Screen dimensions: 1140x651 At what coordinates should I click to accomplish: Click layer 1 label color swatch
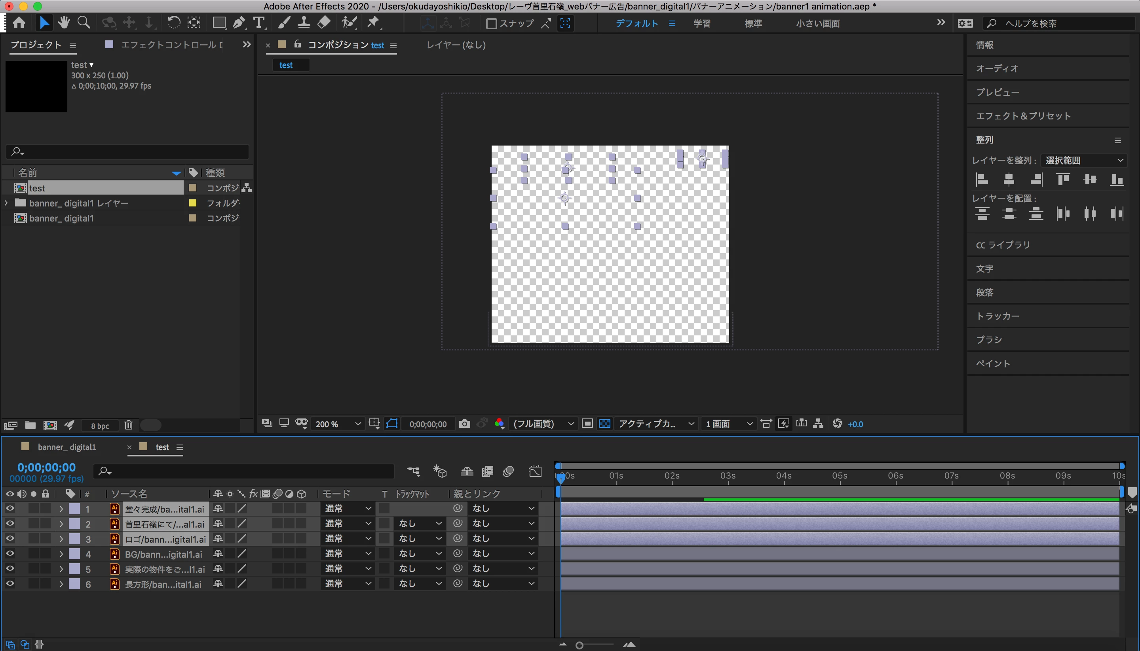tap(74, 509)
